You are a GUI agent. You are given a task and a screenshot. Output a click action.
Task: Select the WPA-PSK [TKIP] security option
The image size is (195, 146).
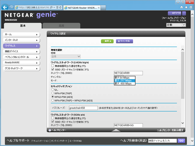point(52,93)
